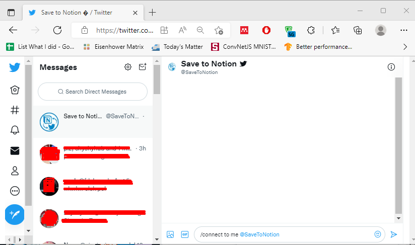Screen dimensions: 415x245
Task: Open Notifications bell icon
Action: (15, 130)
